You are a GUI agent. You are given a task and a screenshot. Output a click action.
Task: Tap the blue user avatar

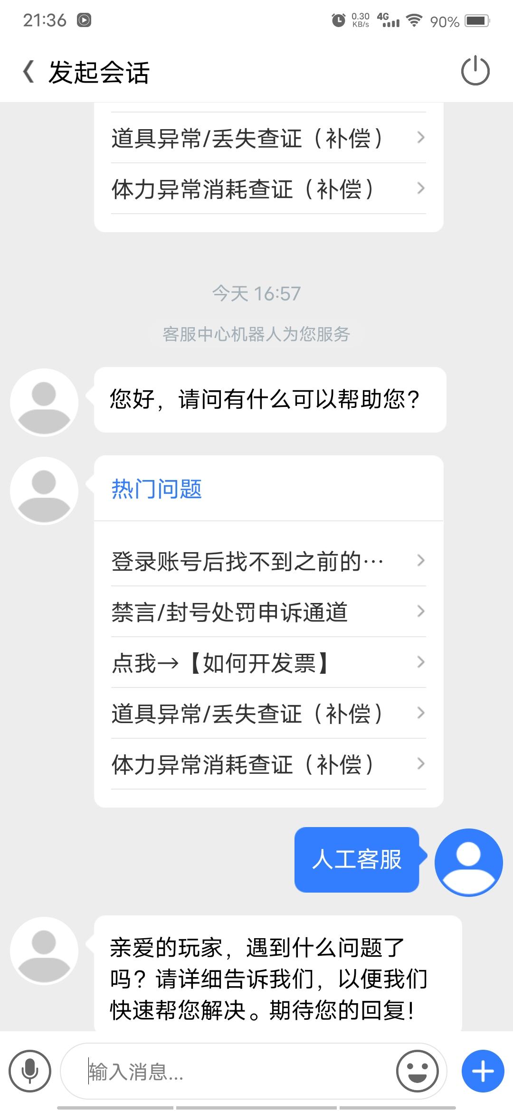pos(468,862)
